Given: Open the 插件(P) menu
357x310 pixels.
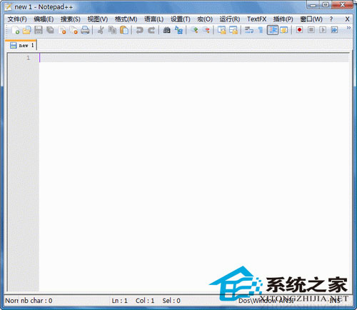Looking at the screenshot, I should 283,19.
